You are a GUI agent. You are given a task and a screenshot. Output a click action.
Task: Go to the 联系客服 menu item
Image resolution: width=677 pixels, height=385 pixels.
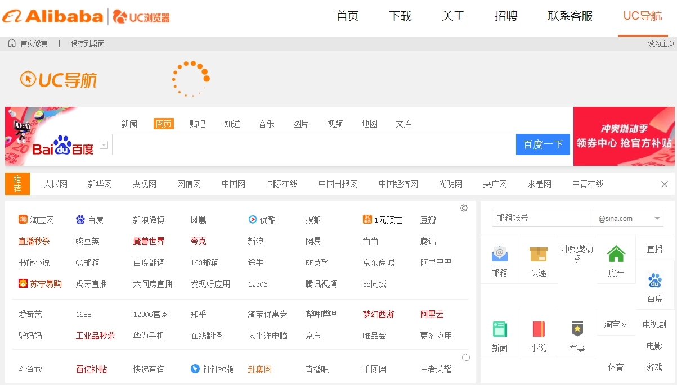570,16
